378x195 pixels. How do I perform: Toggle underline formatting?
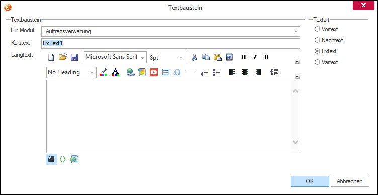[266, 57]
